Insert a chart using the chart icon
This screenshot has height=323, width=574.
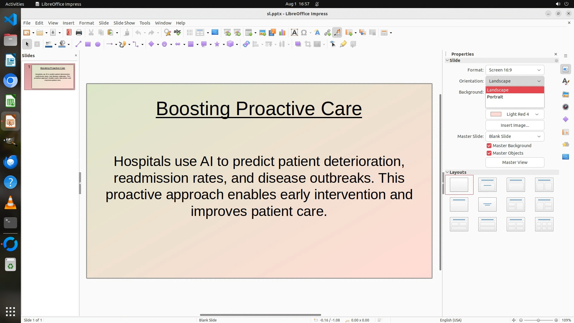[282, 33]
